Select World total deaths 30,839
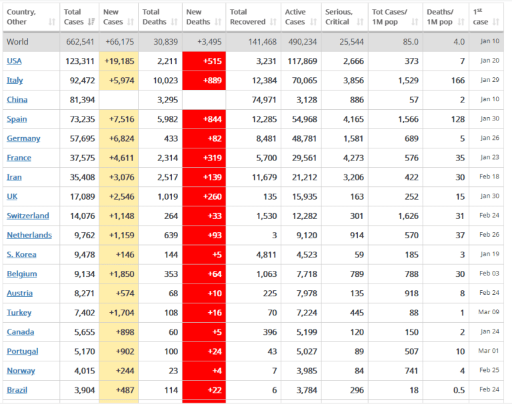This screenshot has width=512, height=404. click(x=165, y=42)
